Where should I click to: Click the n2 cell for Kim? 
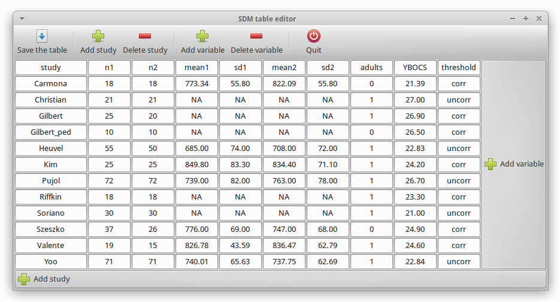tap(153, 165)
